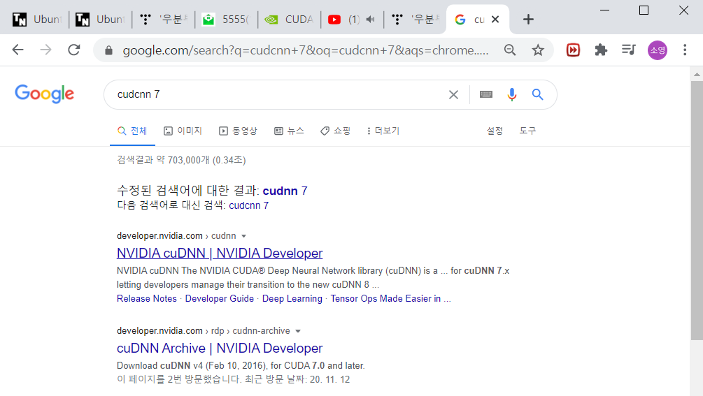The height and width of the screenshot is (396, 703).
Task: Go back to the previous page
Action: tap(18, 50)
